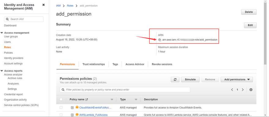Copy the role ARN with the copy icon

pyautogui.click(x=160, y=40)
